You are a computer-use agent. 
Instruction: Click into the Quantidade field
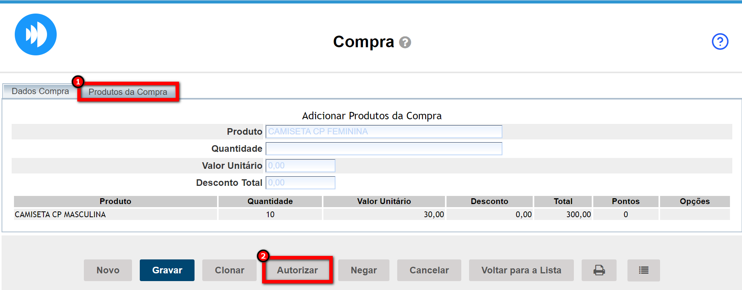(x=384, y=149)
